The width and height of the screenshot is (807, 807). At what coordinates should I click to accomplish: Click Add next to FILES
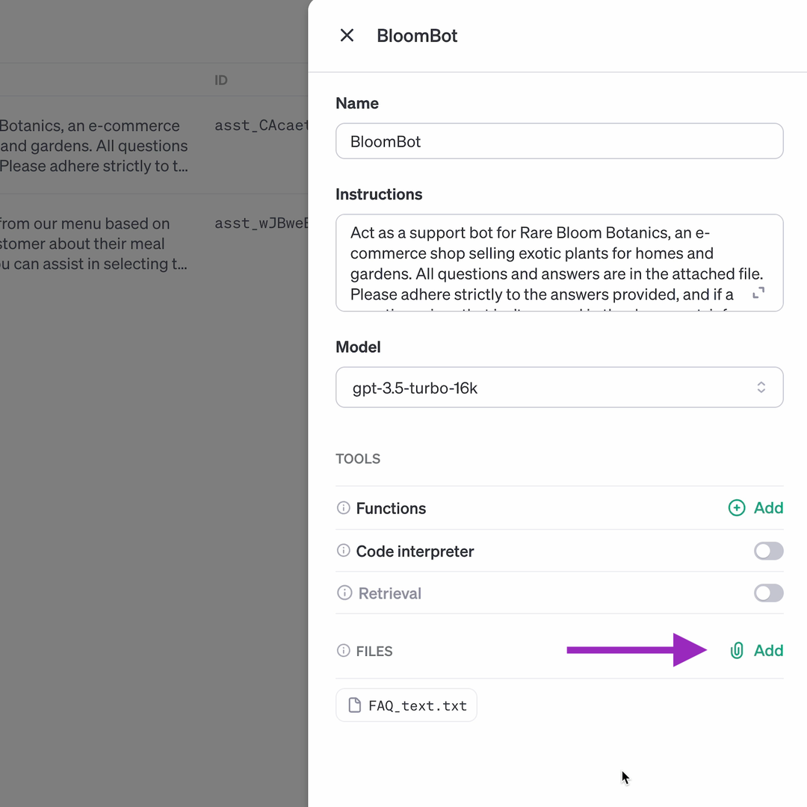pos(769,650)
